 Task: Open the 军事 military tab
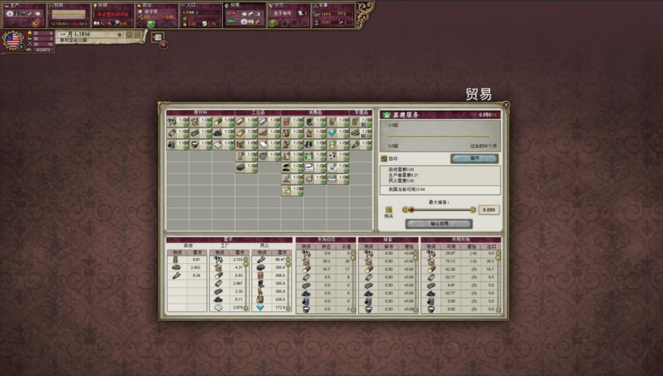click(x=333, y=15)
